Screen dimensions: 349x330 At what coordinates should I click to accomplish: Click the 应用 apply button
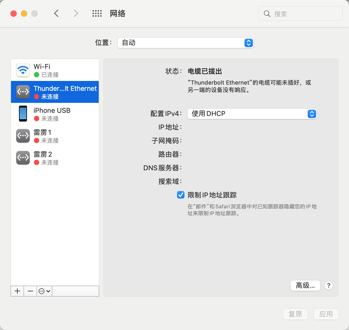(x=326, y=314)
